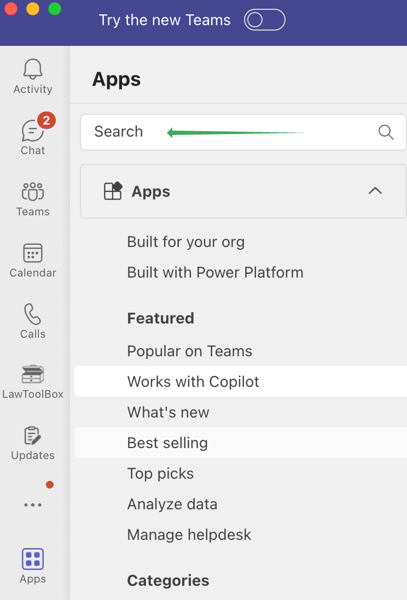Click the Apps page title

pos(117,80)
